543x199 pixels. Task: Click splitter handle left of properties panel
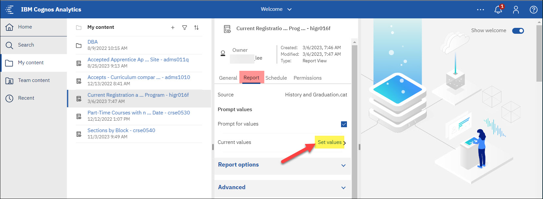pyautogui.click(x=213, y=147)
